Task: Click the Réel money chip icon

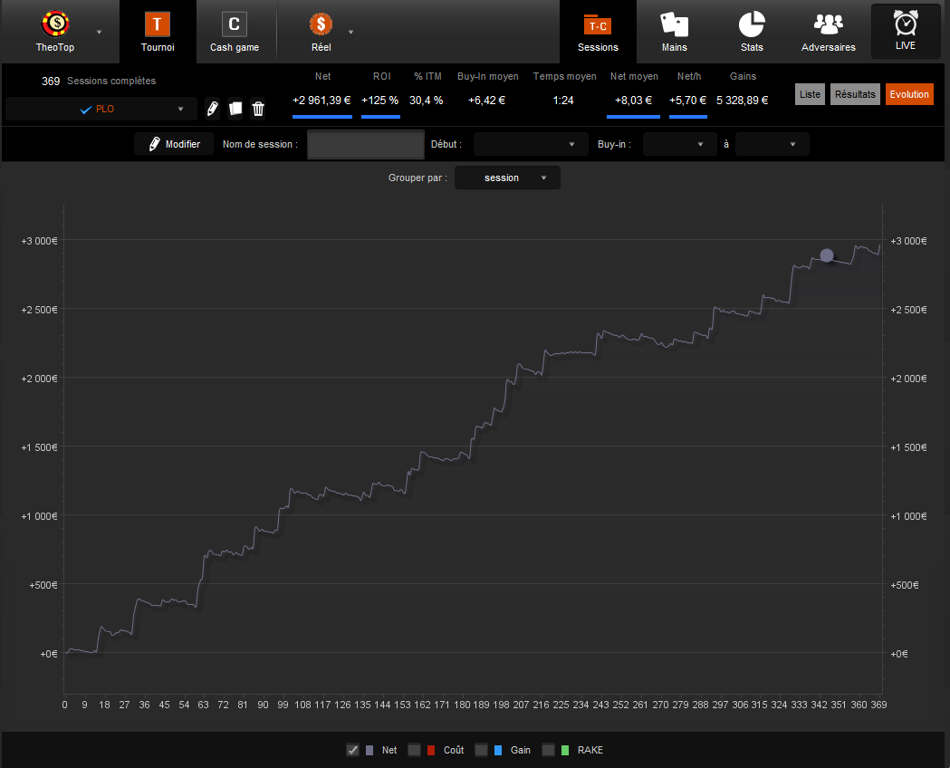Action: click(321, 24)
